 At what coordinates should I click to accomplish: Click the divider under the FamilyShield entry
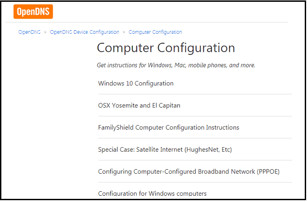pyautogui.click(x=195, y=138)
